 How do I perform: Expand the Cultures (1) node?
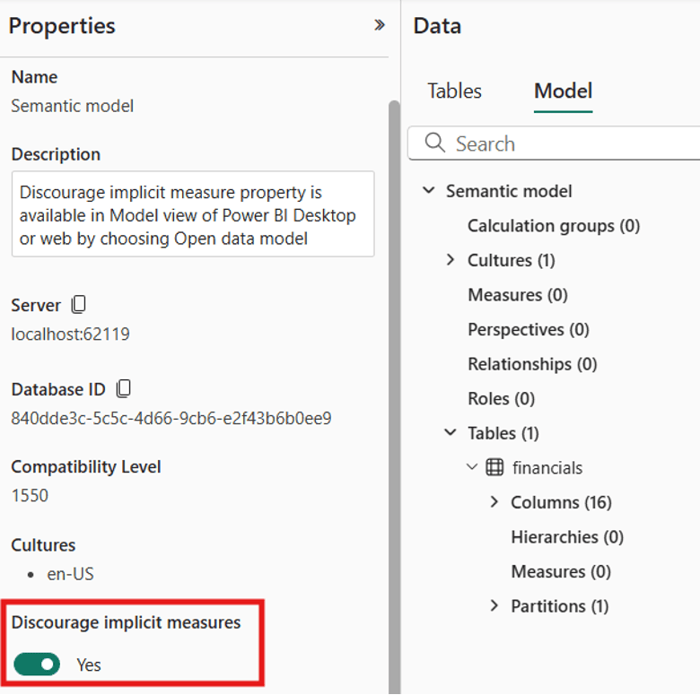[451, 260]
